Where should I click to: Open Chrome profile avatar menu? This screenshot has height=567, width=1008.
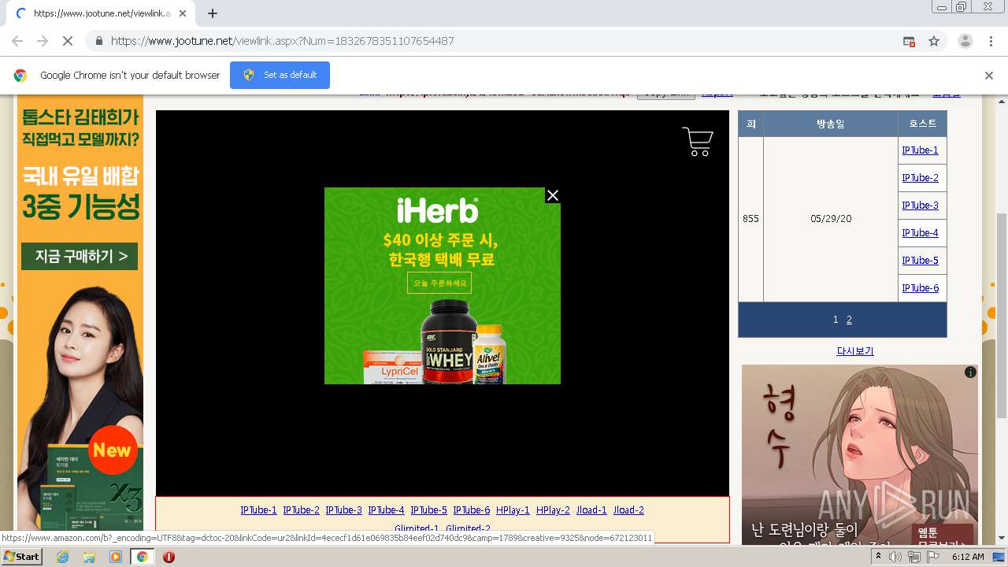(965, 41)
